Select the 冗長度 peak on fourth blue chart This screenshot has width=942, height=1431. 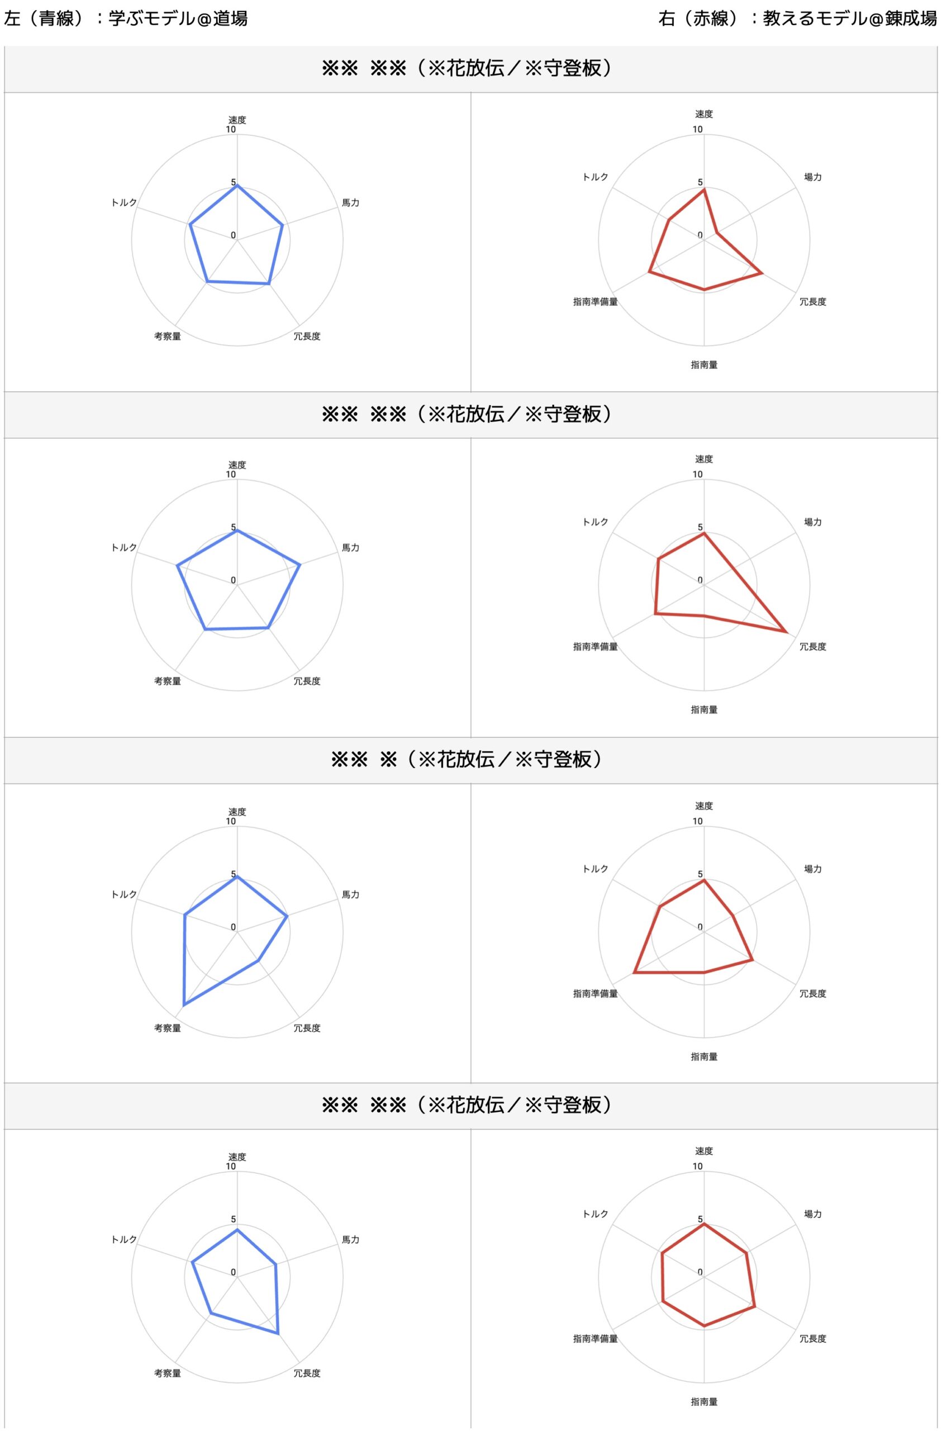(x=278, y=1334)
